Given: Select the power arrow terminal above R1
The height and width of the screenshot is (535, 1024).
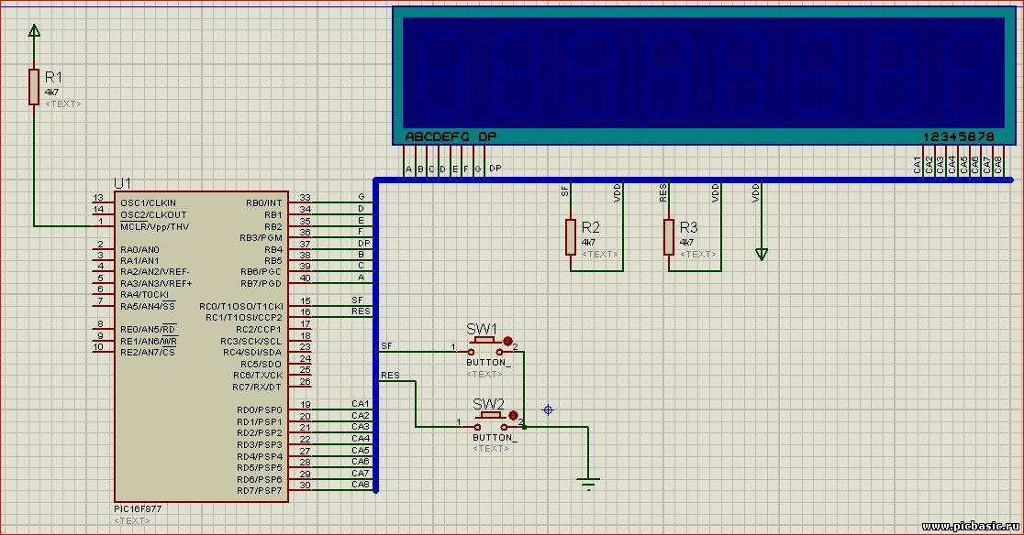Looking at the screenshot, I should (x=35, y=30).
